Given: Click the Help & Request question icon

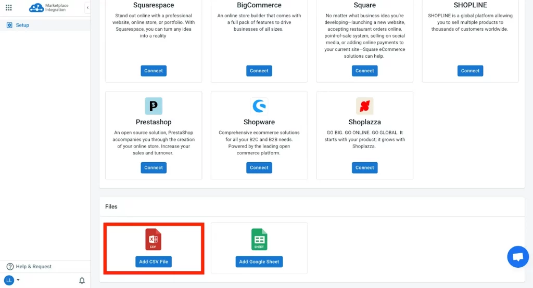Looking at the screenshot, I should coord(10,267).
